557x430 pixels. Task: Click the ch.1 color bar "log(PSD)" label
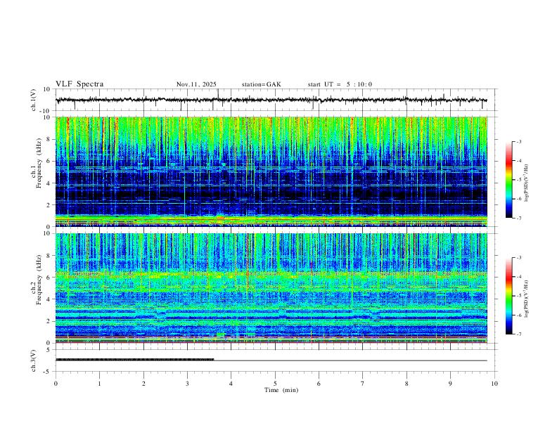point(527,183)
